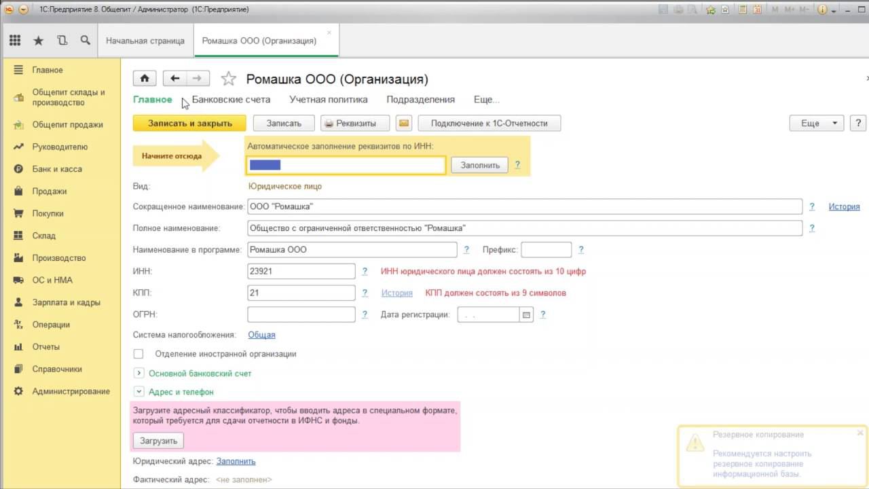Collapse Адрес и телефон section
The height and width of the screenshot is (489, 869).
point(138,392)
